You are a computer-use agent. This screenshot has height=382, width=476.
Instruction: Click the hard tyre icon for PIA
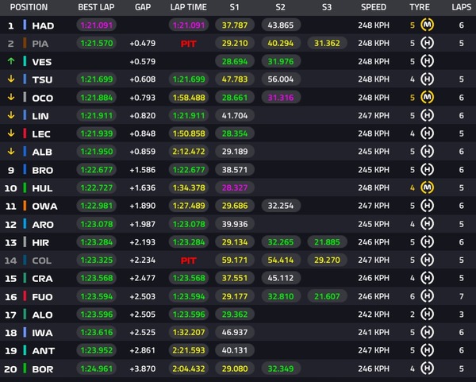pos(430,44)
